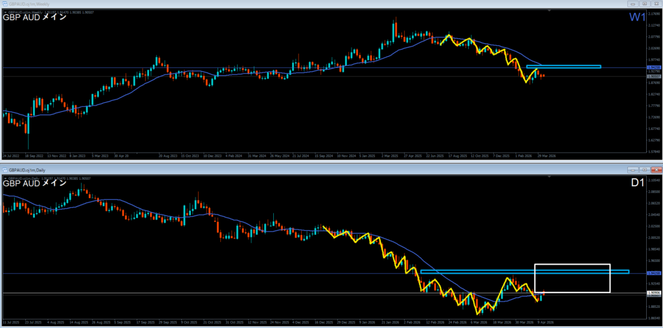Select the cyan rectangle object in Daily chart
Screen dimensions: 663x328
click(524, 271)
